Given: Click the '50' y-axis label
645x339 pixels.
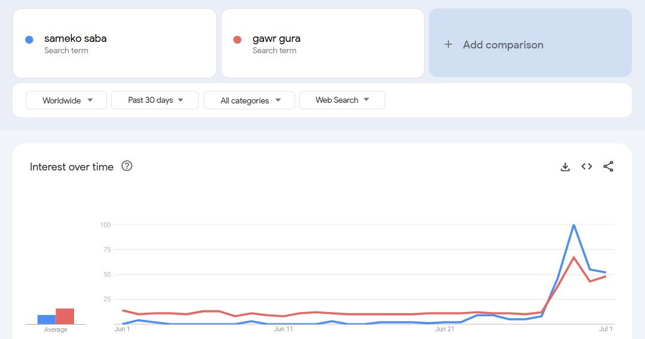Looking at the screenshot, I should point(107,274).
